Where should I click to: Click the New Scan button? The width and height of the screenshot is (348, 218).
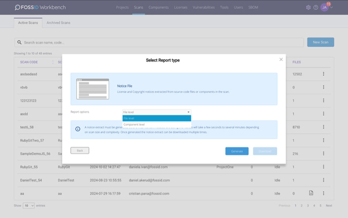321,42
